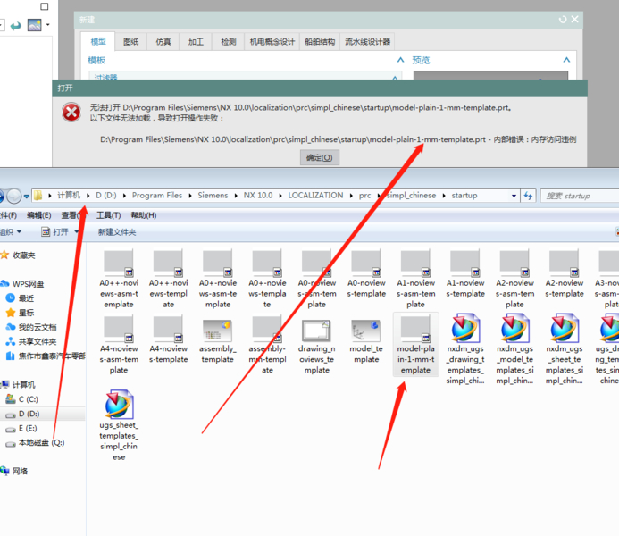Screen dimensions: 619x536
Task: Switch to 检测 tab
Action: point(228,41)
